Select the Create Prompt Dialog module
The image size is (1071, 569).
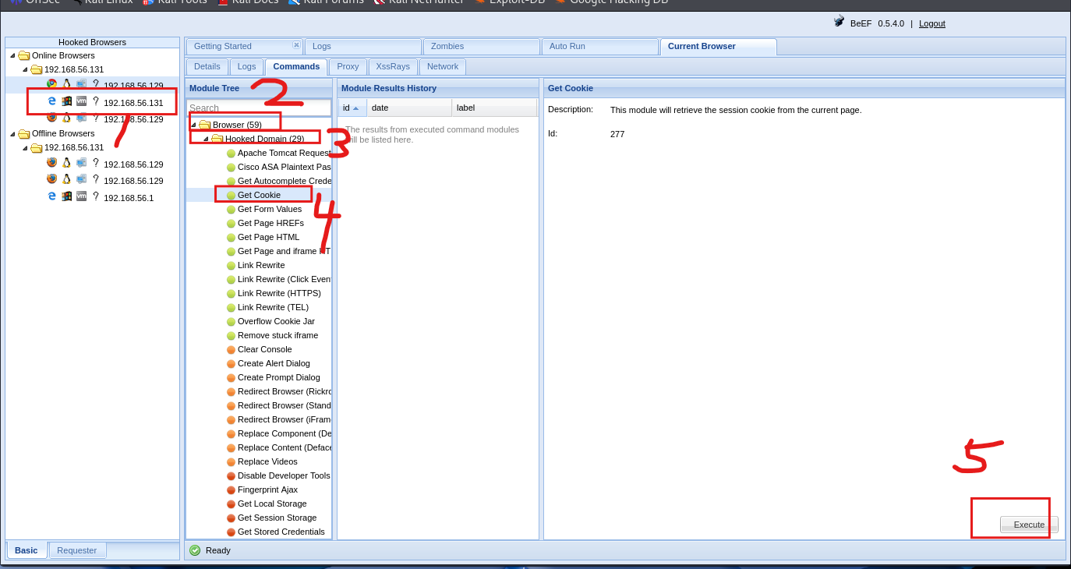pos(279,377)
